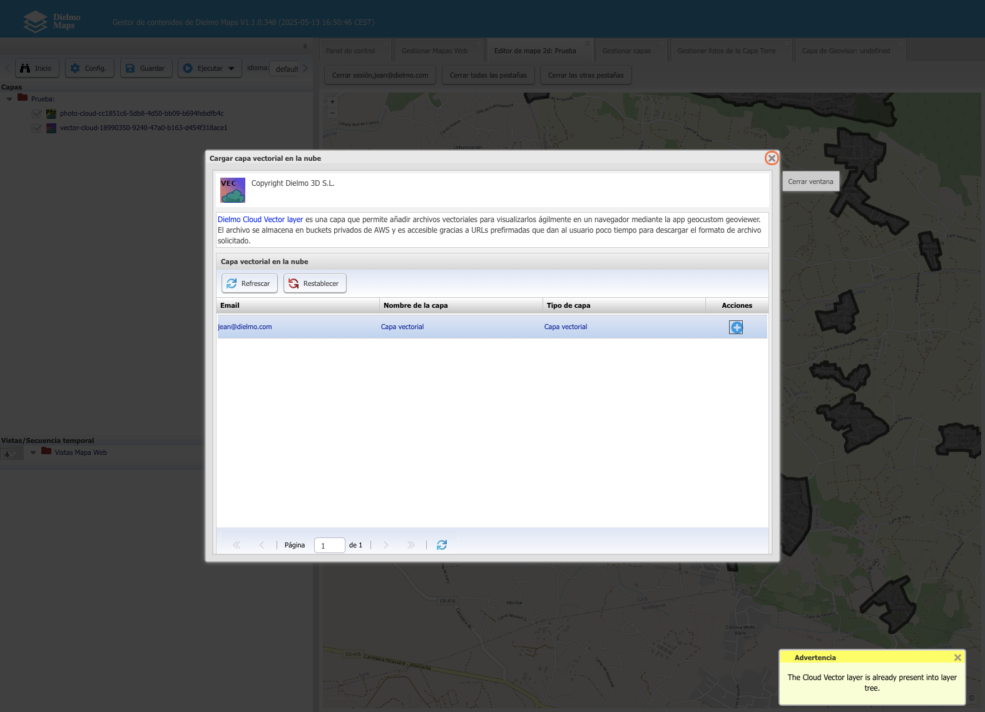The height and width of the screenshot is (712, 985).
Task: Click the Capa vectorial name cell
Action: 402,327
